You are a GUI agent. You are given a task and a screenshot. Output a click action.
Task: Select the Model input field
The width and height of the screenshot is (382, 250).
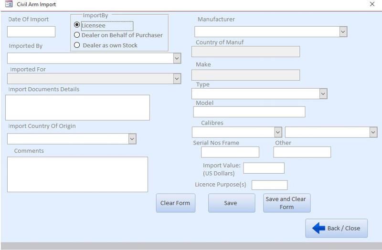pos(249,112)
